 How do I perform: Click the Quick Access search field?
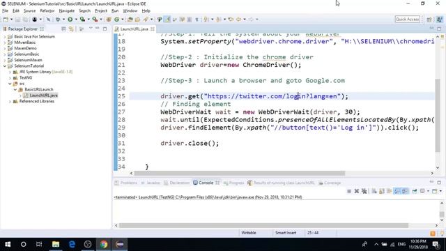pyautogui.click(x=407, y=19)
